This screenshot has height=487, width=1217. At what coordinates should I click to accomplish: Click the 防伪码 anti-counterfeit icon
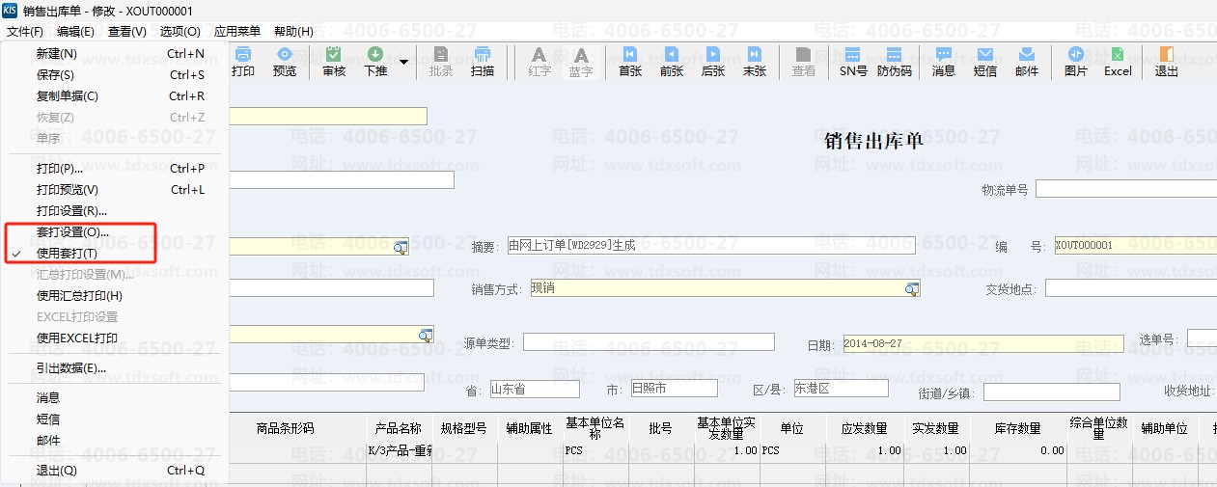coord(895,62)
